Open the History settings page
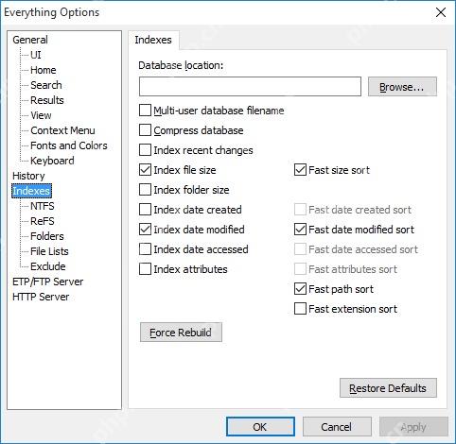 (x=28, y=176)
